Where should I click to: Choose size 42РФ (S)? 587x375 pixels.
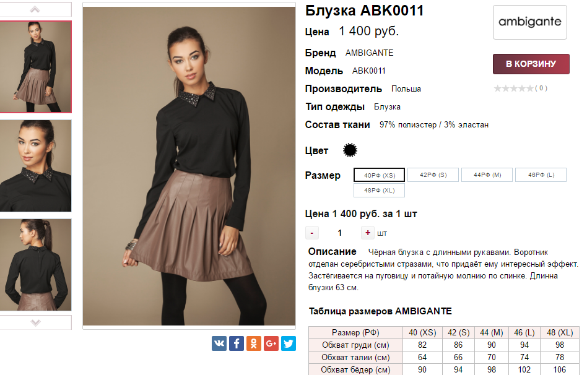[433, 175]
